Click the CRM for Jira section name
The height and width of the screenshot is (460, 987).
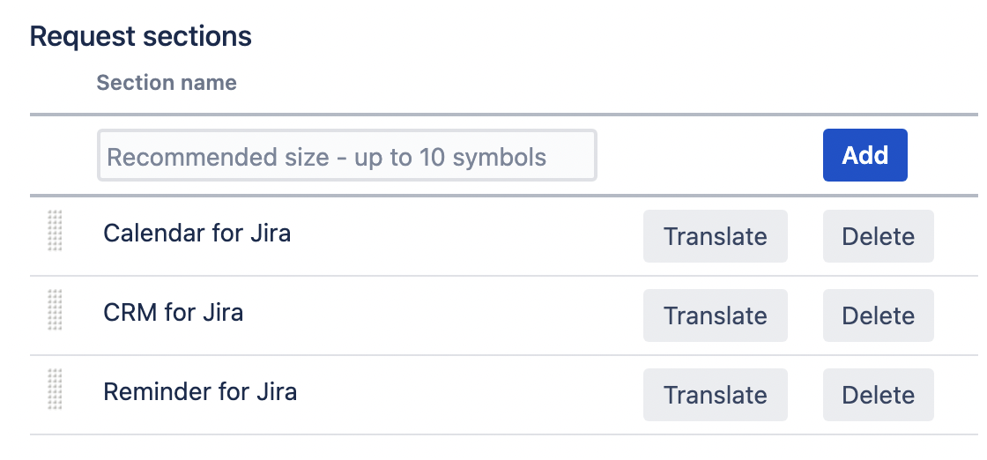pyautogui.click(x=173, y=313)
